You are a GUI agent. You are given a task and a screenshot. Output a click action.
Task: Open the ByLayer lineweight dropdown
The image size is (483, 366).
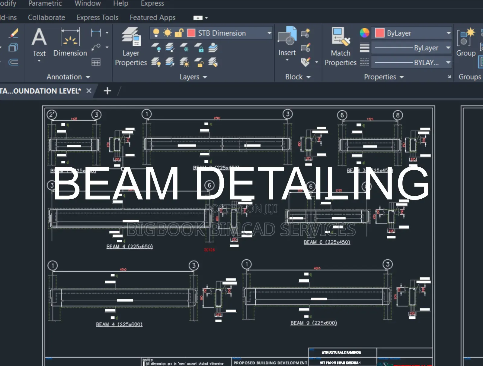pos(448,48)
